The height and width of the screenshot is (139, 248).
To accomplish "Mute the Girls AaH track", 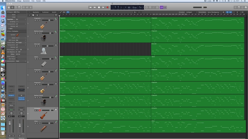I will (x=35, y=46).
